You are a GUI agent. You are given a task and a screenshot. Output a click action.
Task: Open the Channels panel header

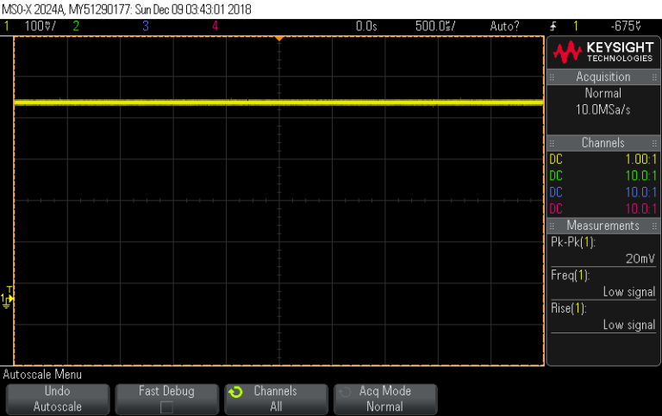603,143
